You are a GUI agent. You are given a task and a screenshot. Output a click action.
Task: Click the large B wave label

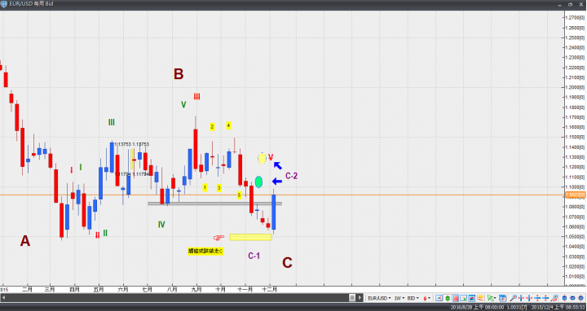coord(179,74)
